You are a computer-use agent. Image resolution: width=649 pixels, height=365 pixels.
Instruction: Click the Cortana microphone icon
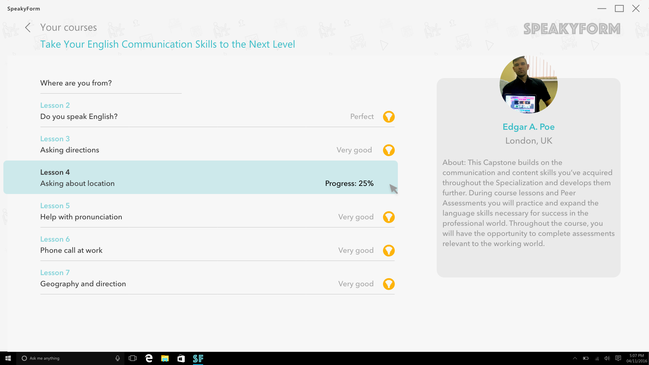click(x=117, y=358)
